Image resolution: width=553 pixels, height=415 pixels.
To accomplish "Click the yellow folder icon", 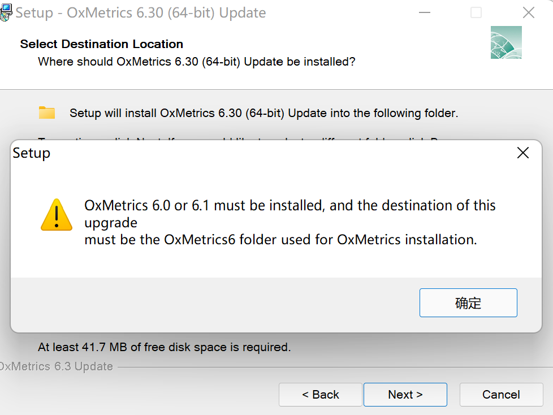I will [47, 113].
